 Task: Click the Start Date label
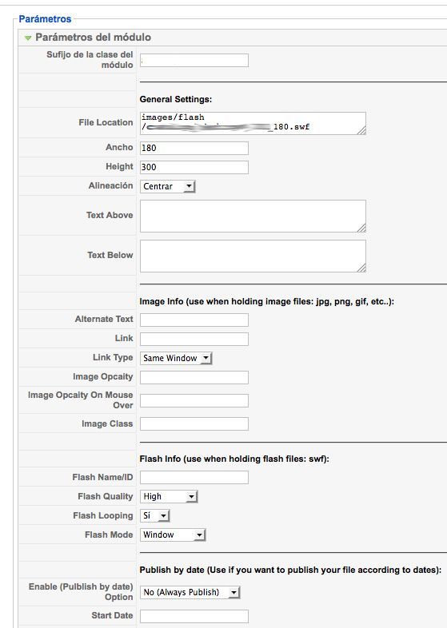pos(112,615)
